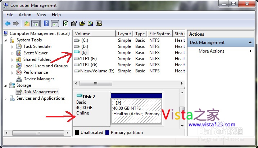
Task: Click the Storage node icon
Action: click(12, 85)
